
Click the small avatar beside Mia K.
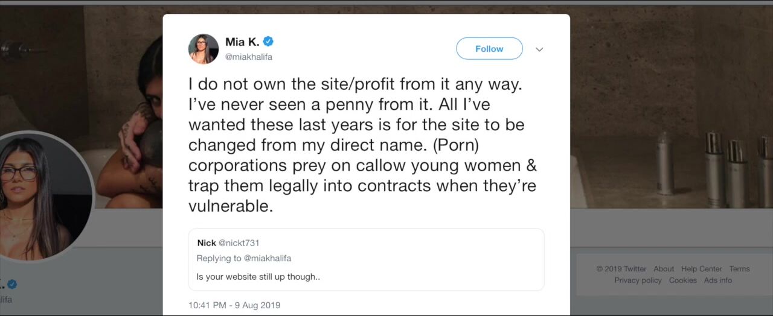click(x=204, y=49)
